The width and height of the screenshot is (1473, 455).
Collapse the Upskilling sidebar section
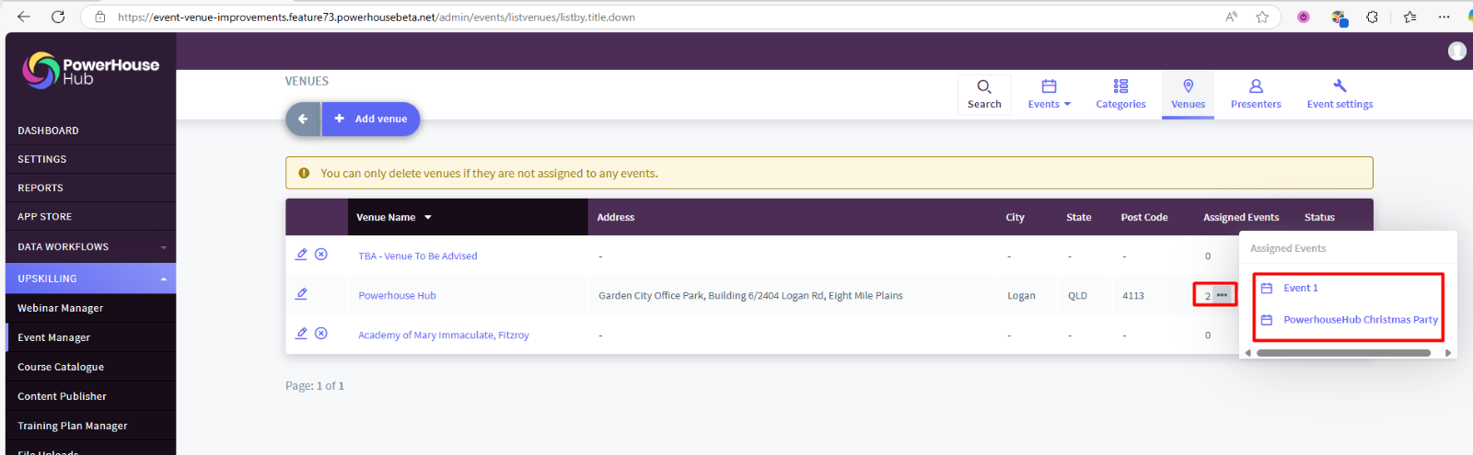164,279
